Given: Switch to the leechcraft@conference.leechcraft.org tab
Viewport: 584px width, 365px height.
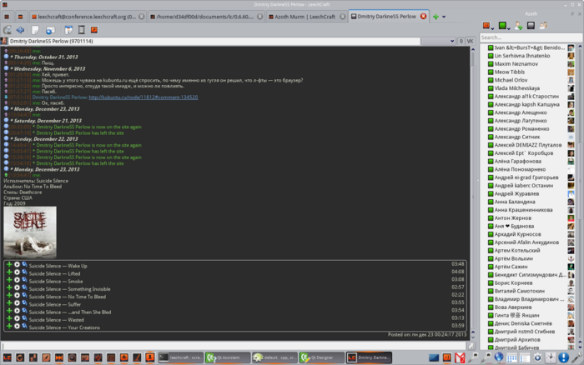Looking at the screenshot, I should coord(87,17).
